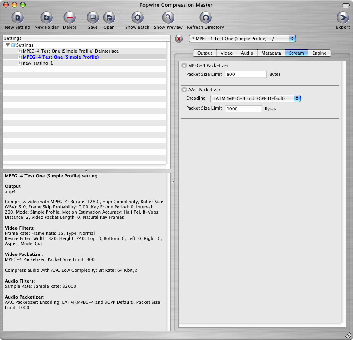Open the LATM Encoding dropdown
The image size is (353, 340).
[255, 98]
